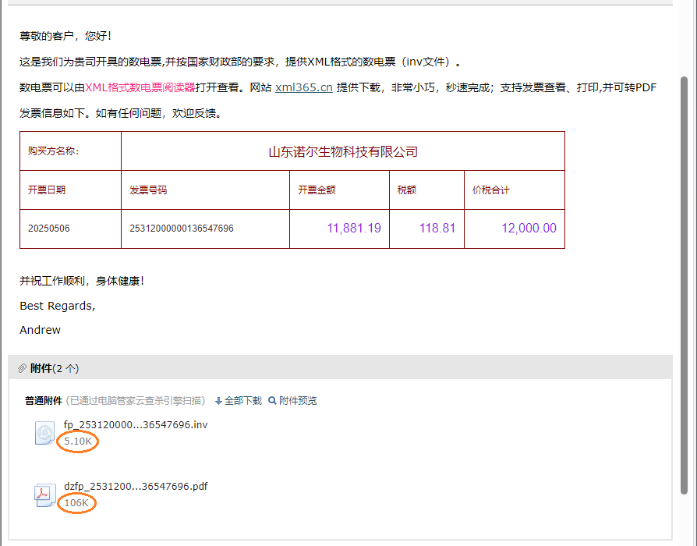Image resolution: width=697 pixels, height=546 pixels.
Task: Click the PDF file attachment icon
Action: coord(45,495)
